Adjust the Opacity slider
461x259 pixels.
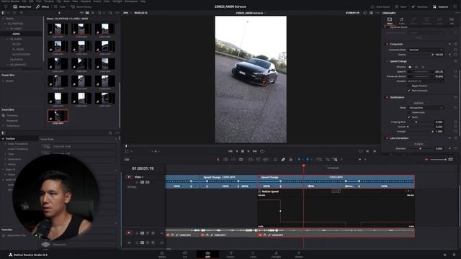click(x=421, y=55)
